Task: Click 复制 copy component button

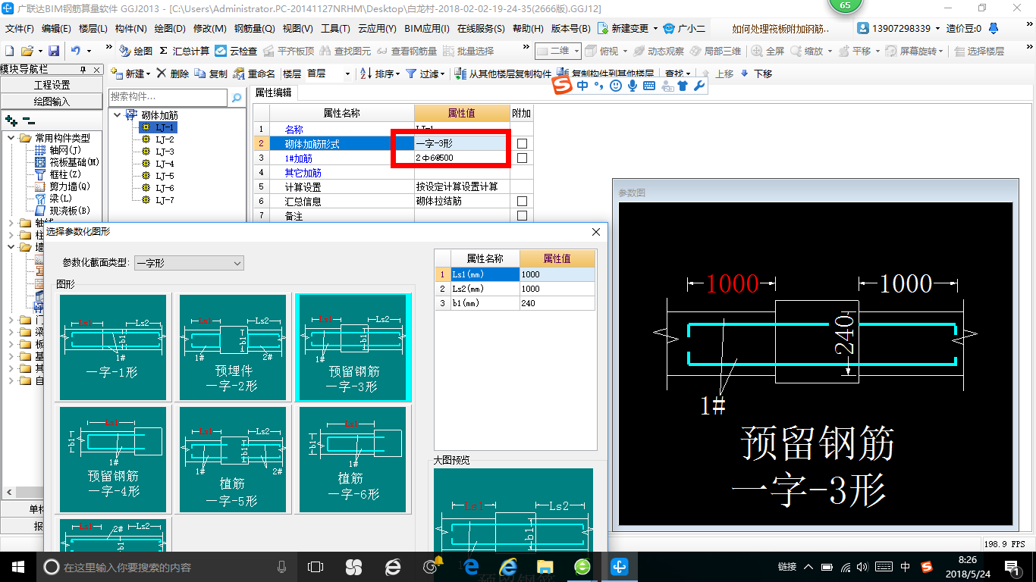Action: 211,74
